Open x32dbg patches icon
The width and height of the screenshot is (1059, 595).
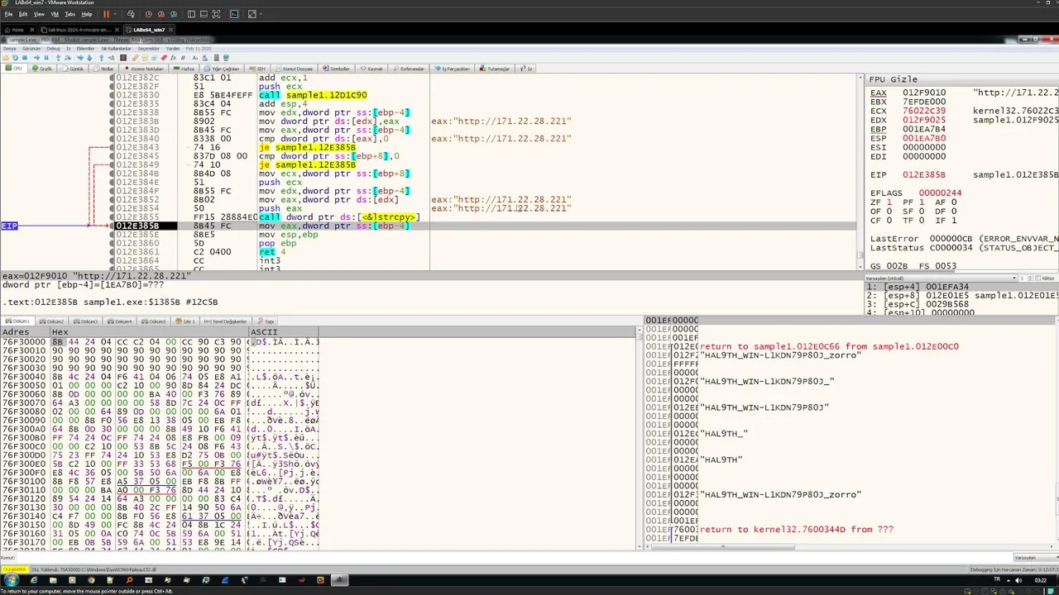(135, 58)
